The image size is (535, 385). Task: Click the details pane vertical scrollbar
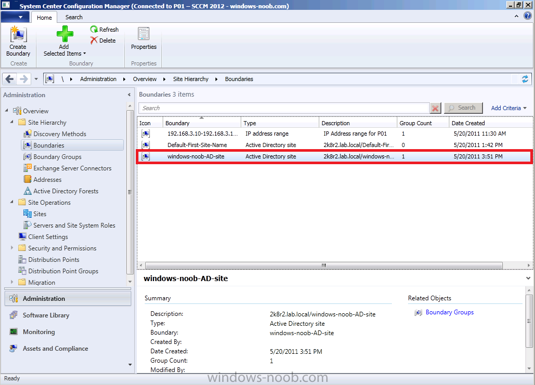tap(529, 321)
